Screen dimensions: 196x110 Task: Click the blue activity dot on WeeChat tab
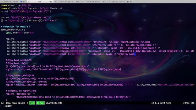(21, 2)
